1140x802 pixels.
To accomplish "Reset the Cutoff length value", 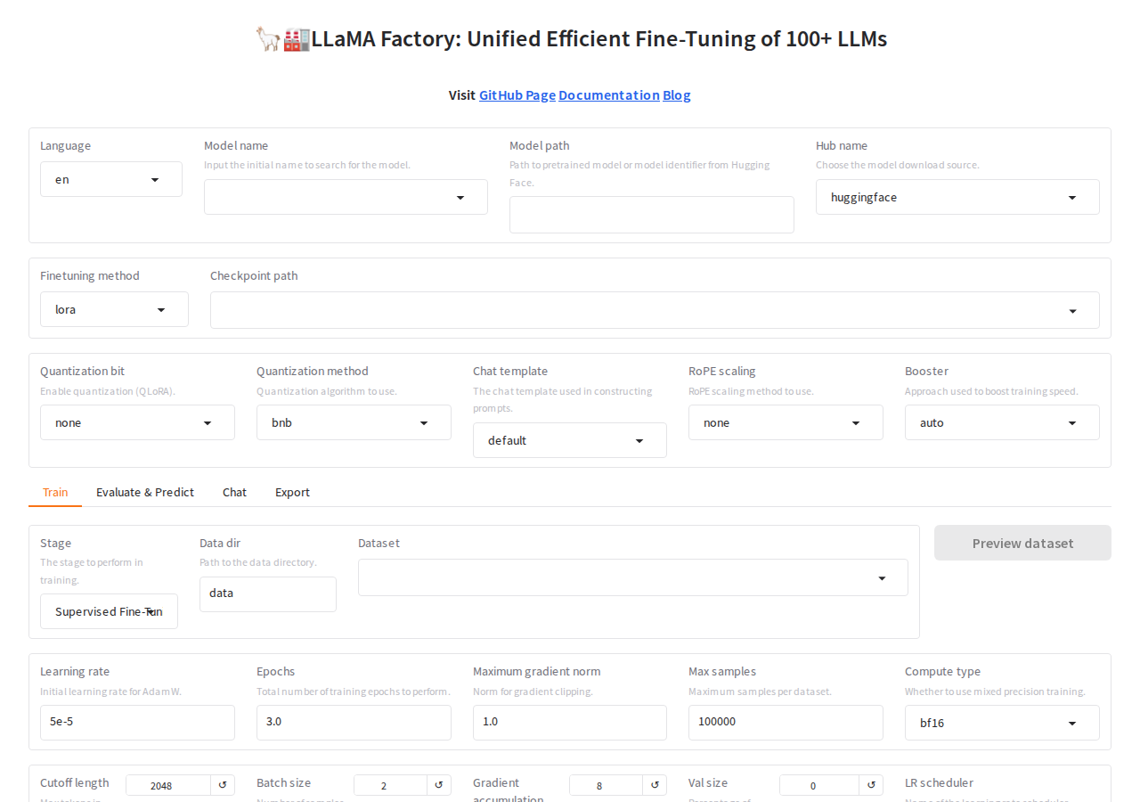I will [223, 785].
